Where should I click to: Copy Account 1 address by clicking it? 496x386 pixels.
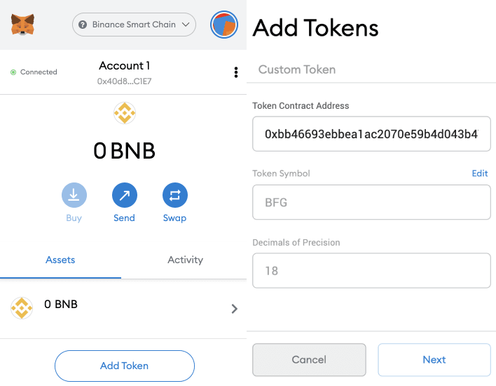[124, 81]
